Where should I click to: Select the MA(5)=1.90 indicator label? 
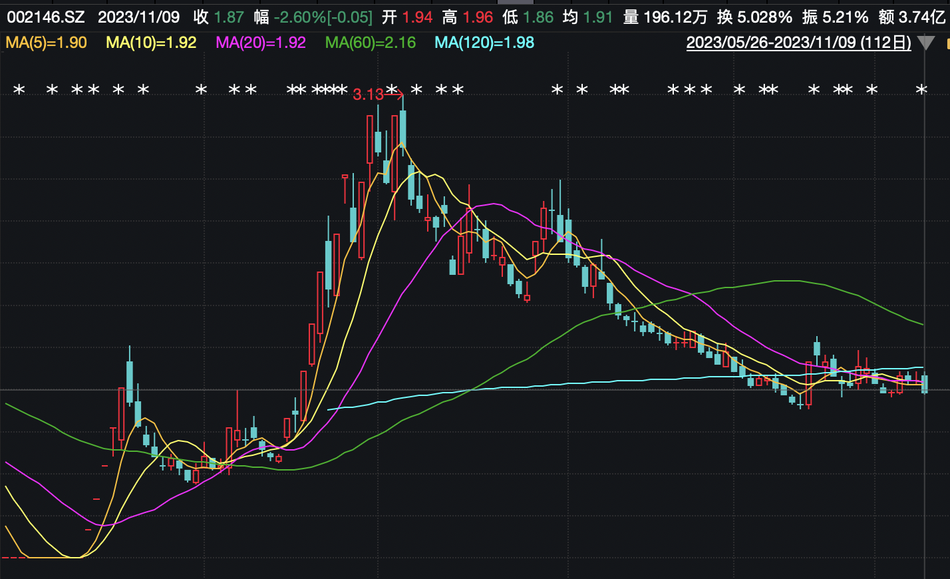pos(47,43)
